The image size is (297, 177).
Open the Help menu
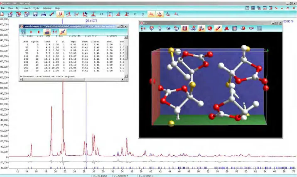[57, 8]
